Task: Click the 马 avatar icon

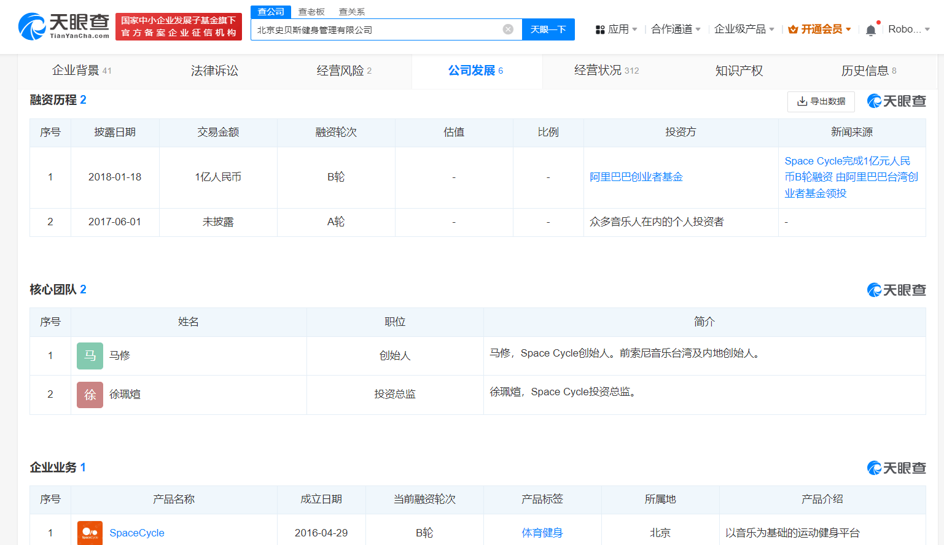Action: click(90, 356)
